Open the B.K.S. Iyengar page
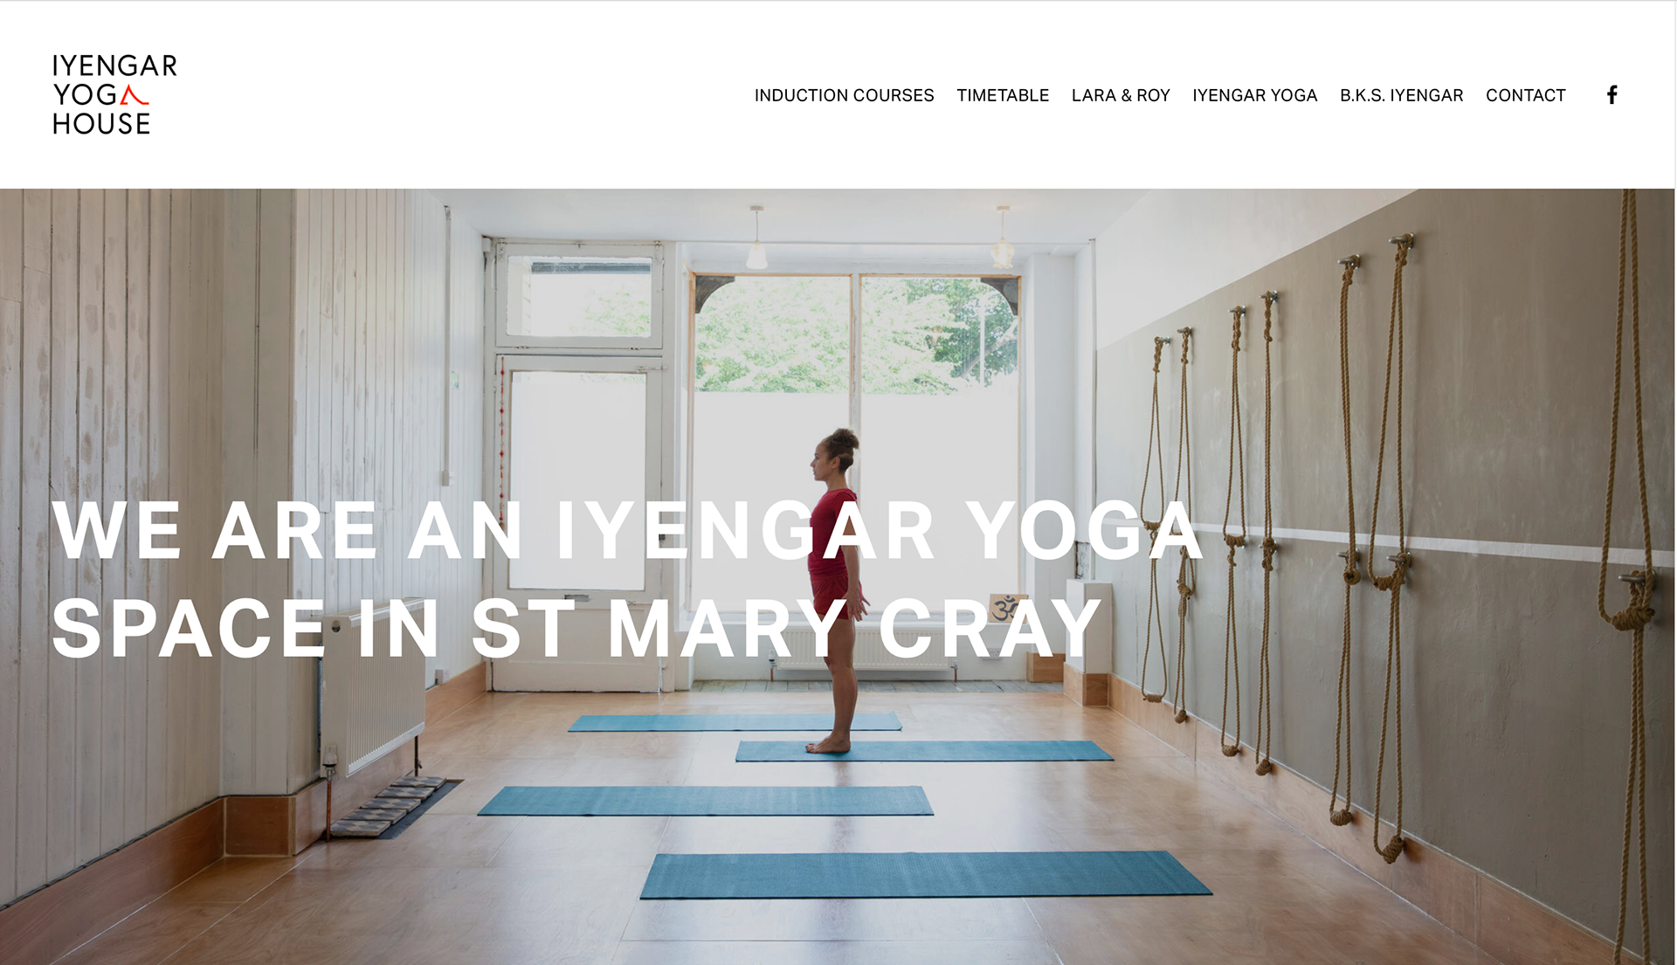 point(1401,95)
